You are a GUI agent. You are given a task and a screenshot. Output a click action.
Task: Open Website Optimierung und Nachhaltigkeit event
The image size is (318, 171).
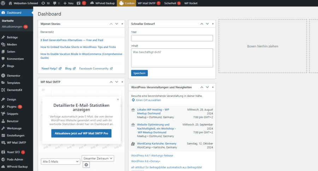(x=157, y=128)
